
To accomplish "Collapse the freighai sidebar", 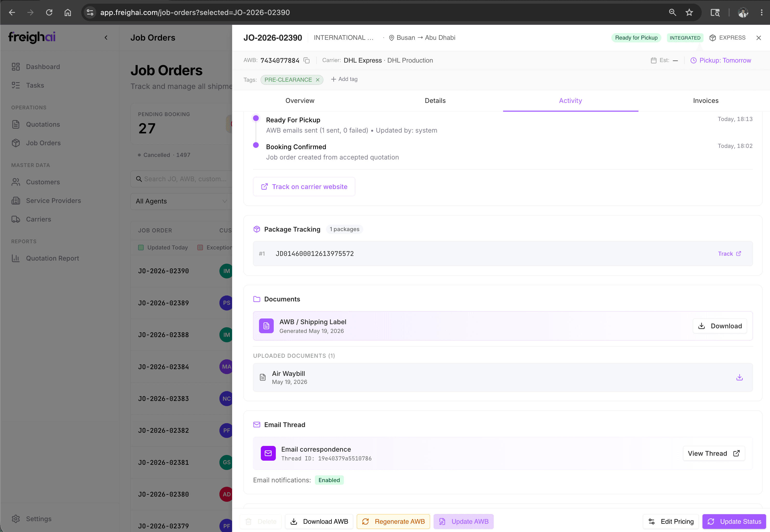I will tap(106, 38).
